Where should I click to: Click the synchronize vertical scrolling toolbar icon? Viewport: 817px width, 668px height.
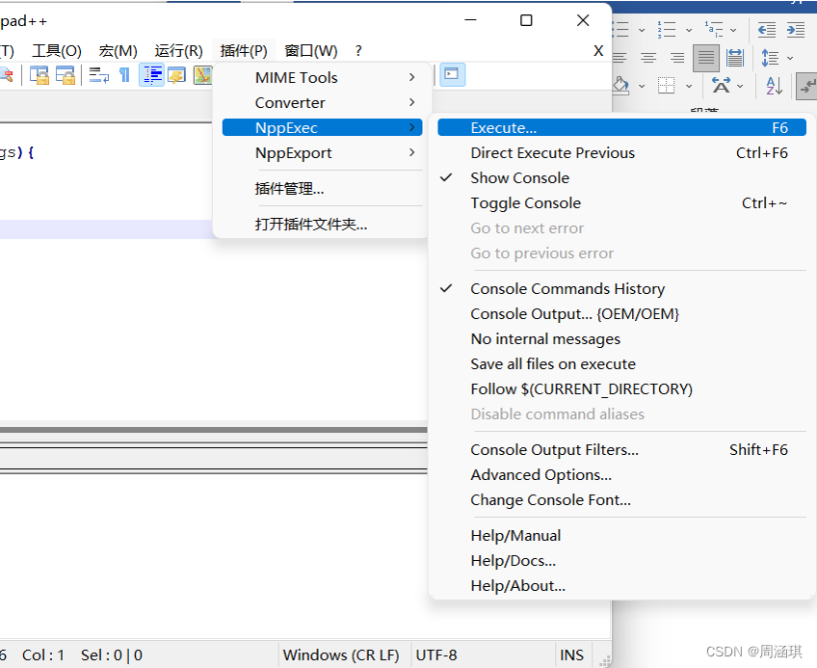[40, 75]
